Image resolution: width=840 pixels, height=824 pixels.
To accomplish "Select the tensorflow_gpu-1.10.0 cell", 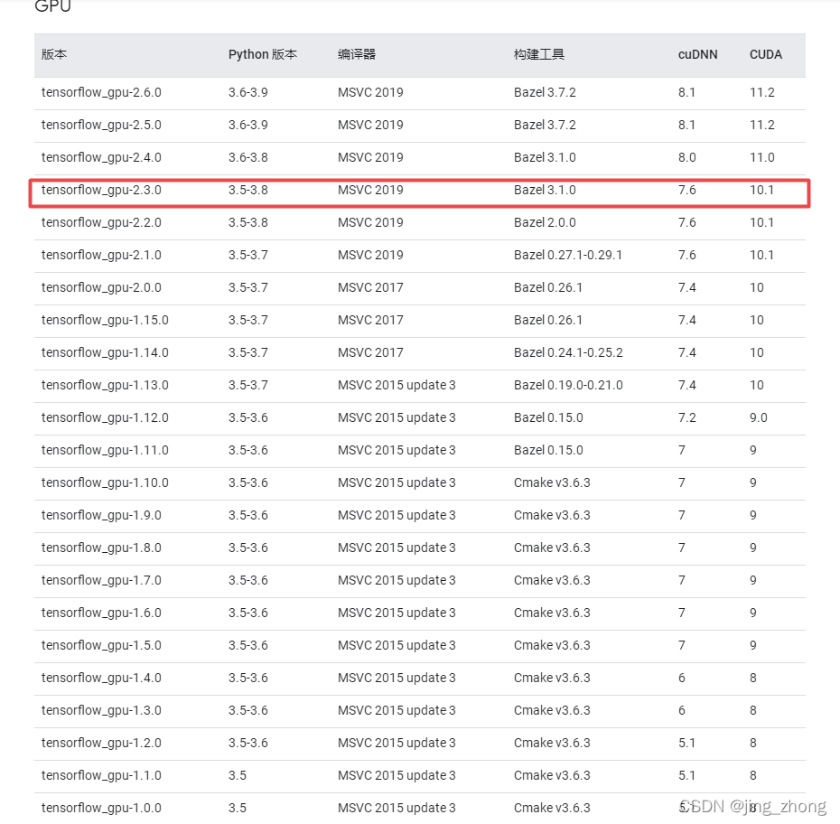I will (x=105, y=482).
